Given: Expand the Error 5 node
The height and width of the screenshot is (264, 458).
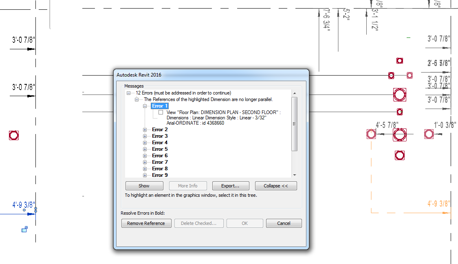Looking at the screenshot, I should click(x=145, y=149).
